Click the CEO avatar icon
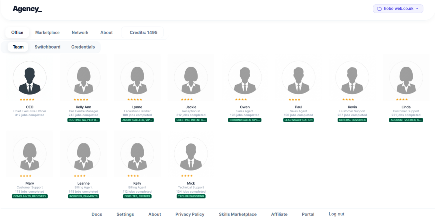The image size is (435, 221). coord(30,78)
